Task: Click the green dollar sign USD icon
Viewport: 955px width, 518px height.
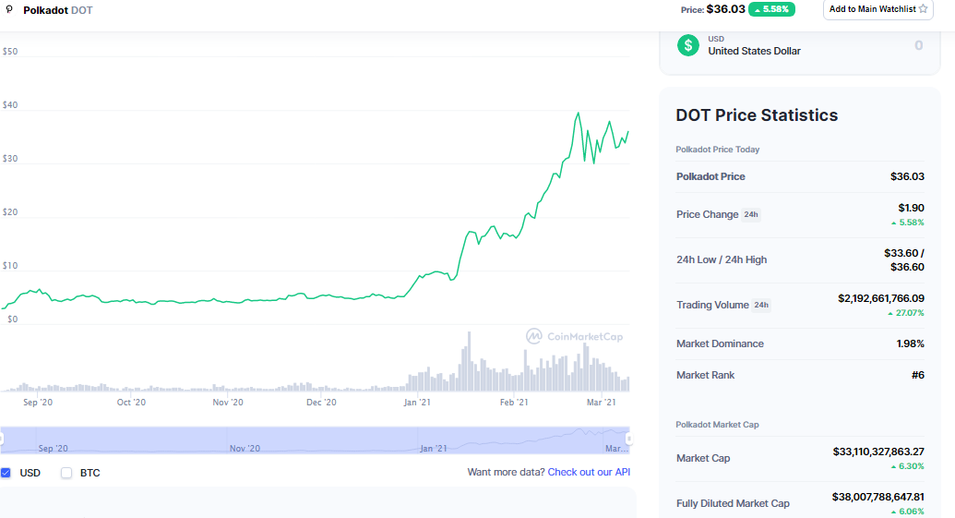Action: pos(688,45)
